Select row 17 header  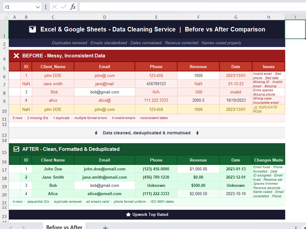click(x=4, y=170)
